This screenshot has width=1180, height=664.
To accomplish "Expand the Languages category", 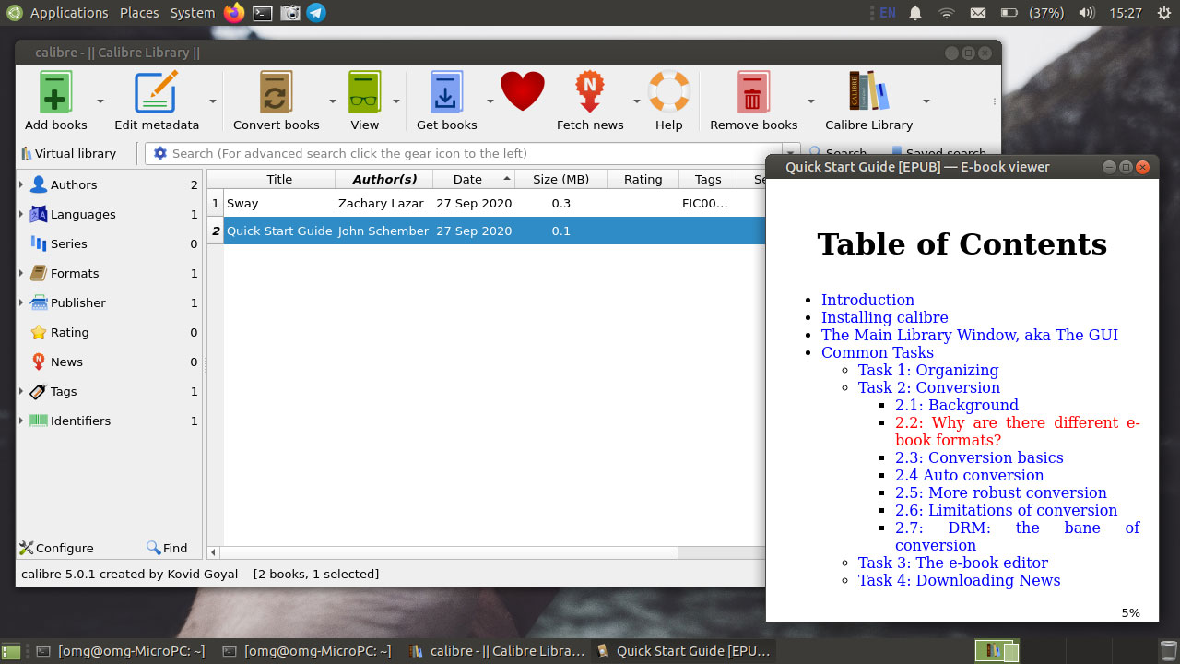I will tap(21, 214).
